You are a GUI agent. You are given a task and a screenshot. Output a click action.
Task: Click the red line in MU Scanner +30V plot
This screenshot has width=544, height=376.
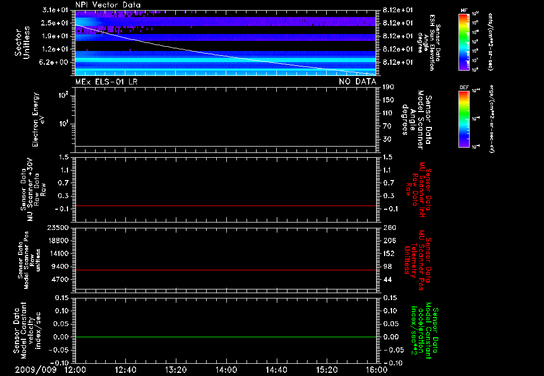225,206
